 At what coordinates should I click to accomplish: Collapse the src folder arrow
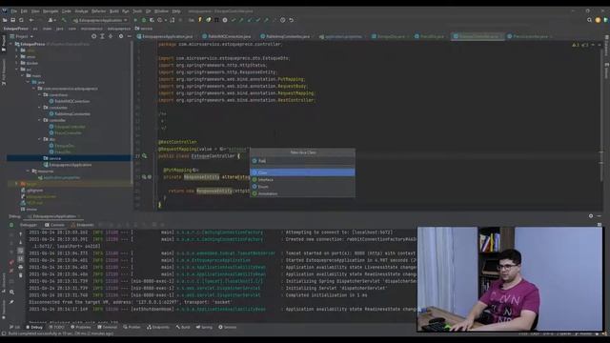pyautogui.click(x=17, y=70)
